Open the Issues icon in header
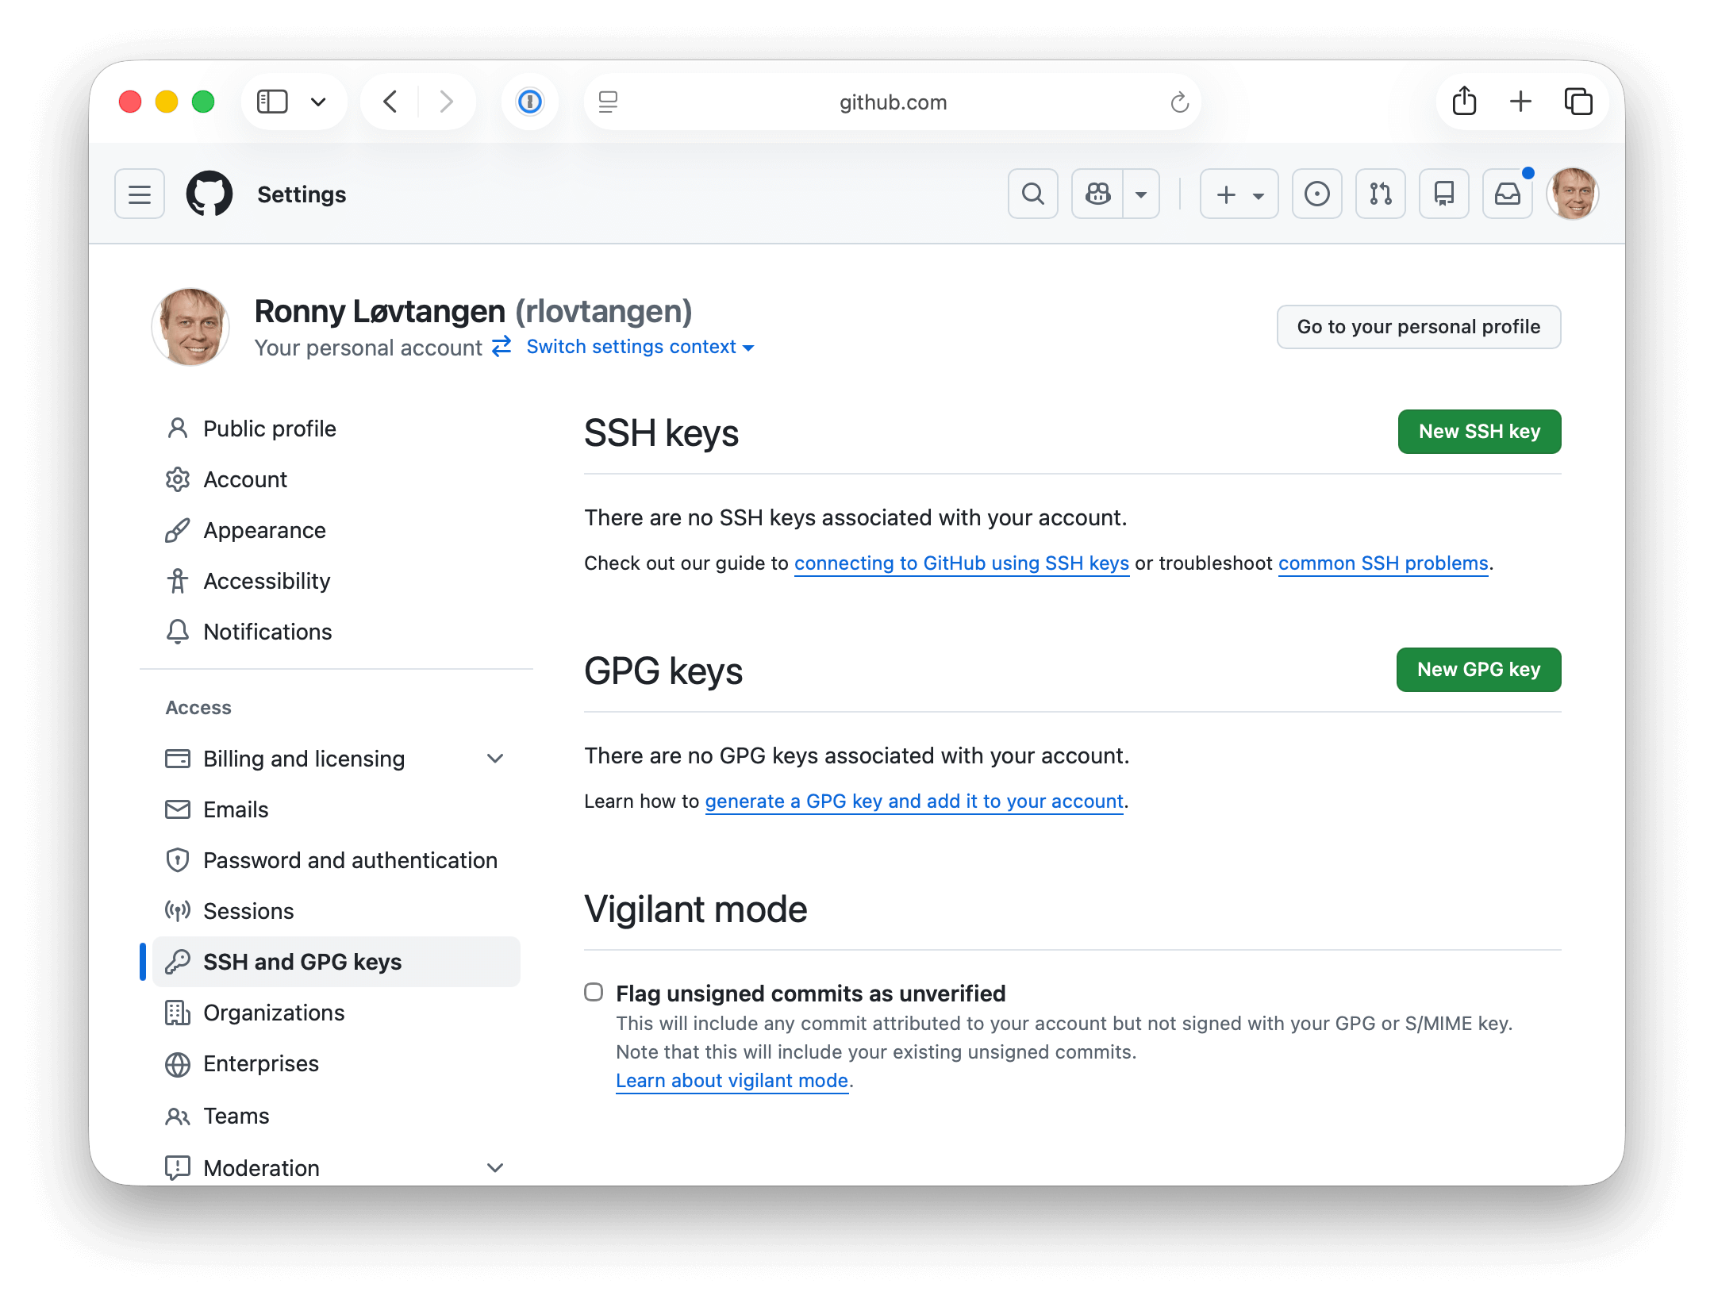 click(1316, 194)
